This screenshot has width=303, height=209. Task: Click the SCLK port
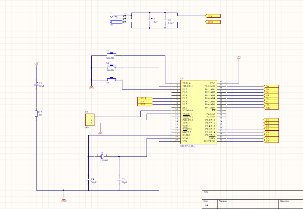[x=145, y=99]
